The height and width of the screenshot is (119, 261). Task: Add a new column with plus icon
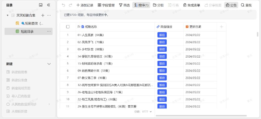pos(222,27)
